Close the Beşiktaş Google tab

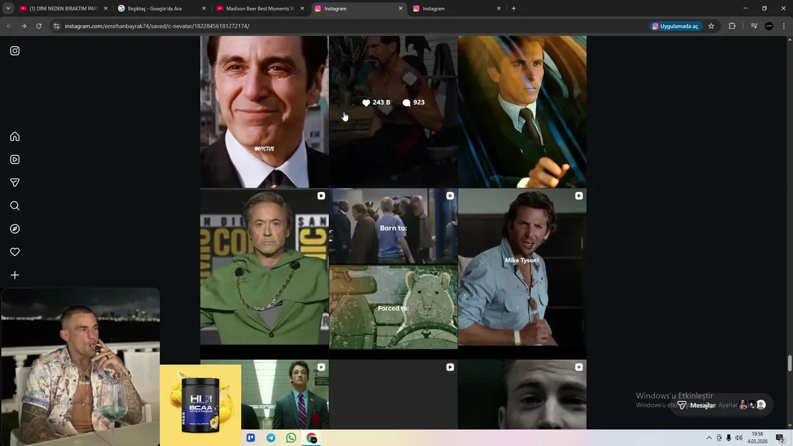click(x=204, y=9)
